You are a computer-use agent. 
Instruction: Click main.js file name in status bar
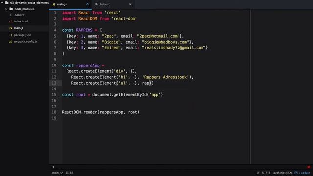[x=58, y=173]
